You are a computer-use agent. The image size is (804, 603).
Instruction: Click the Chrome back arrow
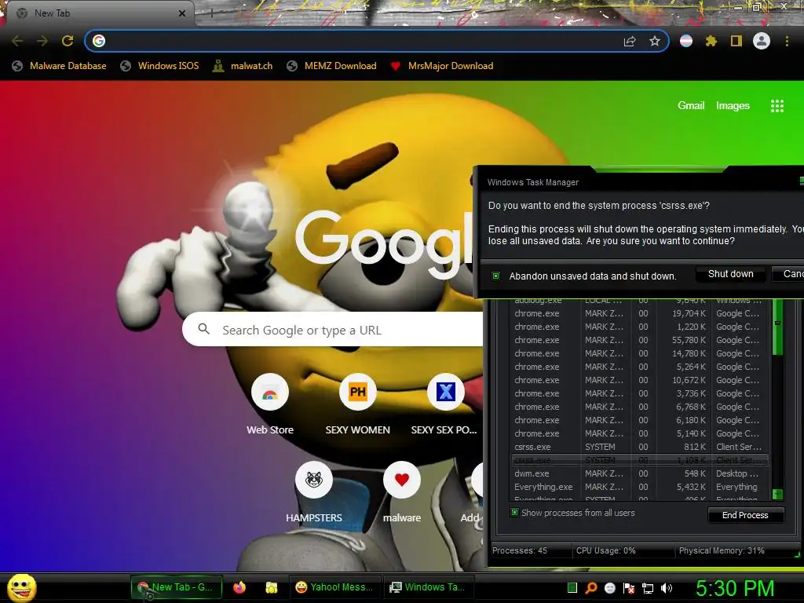pos(17,41)
